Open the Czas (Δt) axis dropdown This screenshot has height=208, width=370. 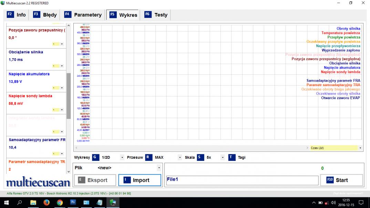point(360,148)
